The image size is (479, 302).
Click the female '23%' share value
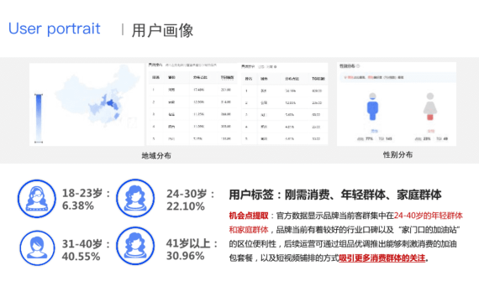[x=427, y=138]
